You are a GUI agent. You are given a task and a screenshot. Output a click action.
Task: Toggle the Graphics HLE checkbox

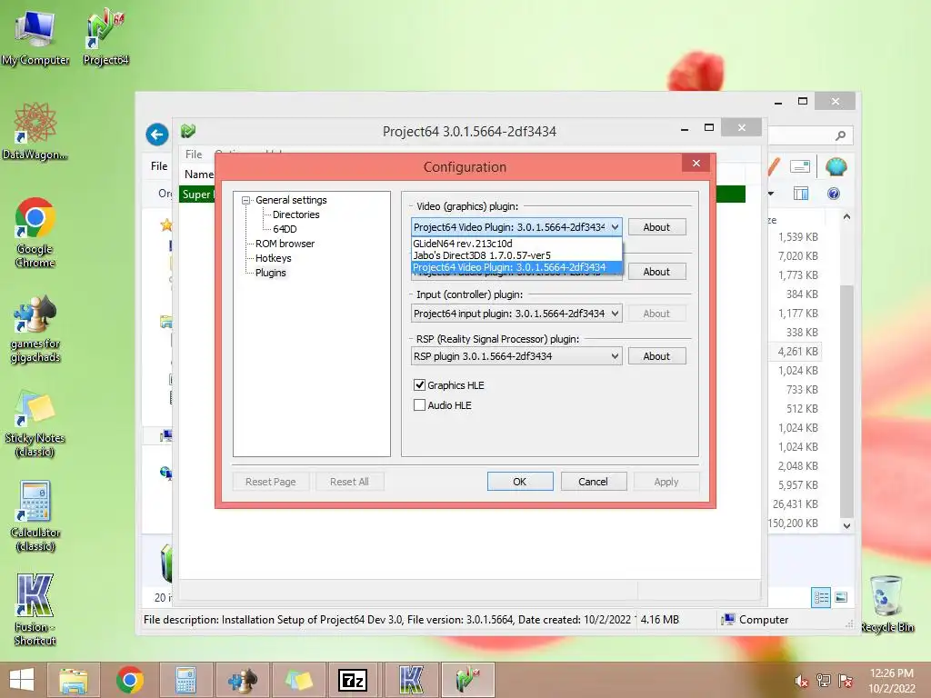tap(419, 384)
